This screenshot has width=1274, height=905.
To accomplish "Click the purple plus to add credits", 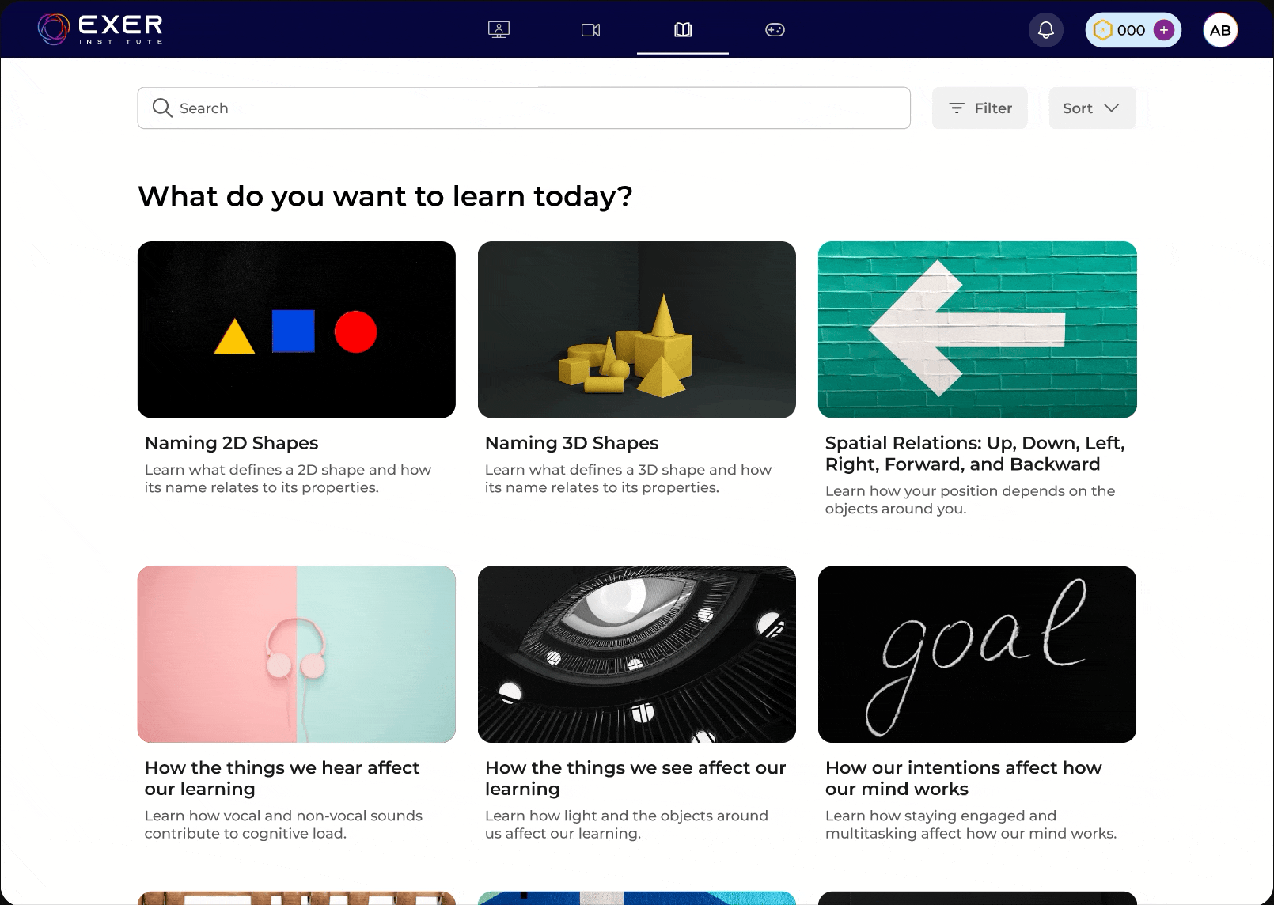I will click(x=1163, y=30).
